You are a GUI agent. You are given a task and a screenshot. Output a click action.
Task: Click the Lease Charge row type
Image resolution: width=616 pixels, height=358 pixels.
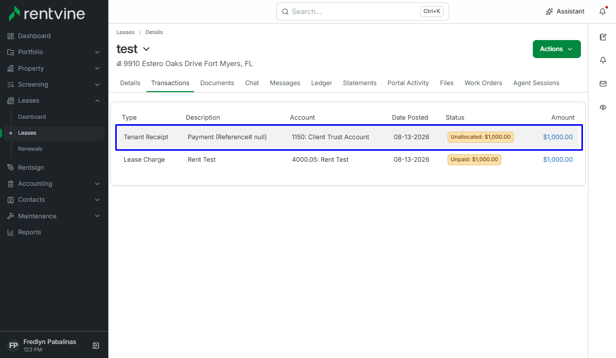[x=144, y=160]
